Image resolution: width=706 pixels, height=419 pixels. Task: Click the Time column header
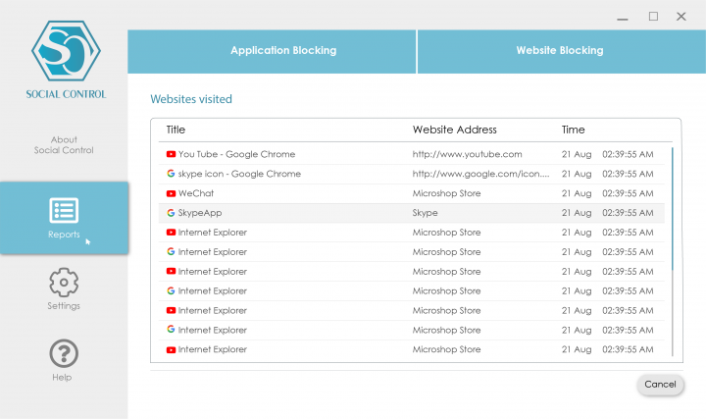point(573,130)
